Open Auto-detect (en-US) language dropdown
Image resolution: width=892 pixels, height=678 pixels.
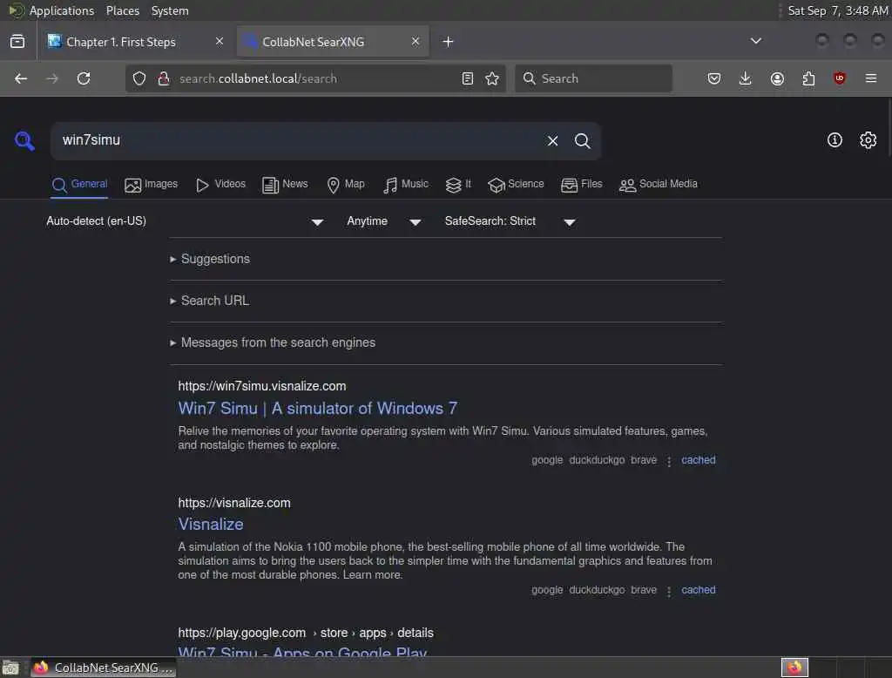pos(185,221)
